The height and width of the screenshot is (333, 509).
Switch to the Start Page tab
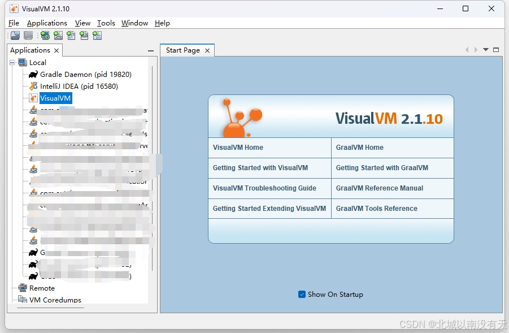click(x=183, y=50)
